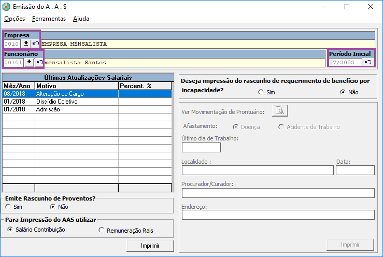Click the Percent. % column header
383x257 pixels.
tap(145, 86)
